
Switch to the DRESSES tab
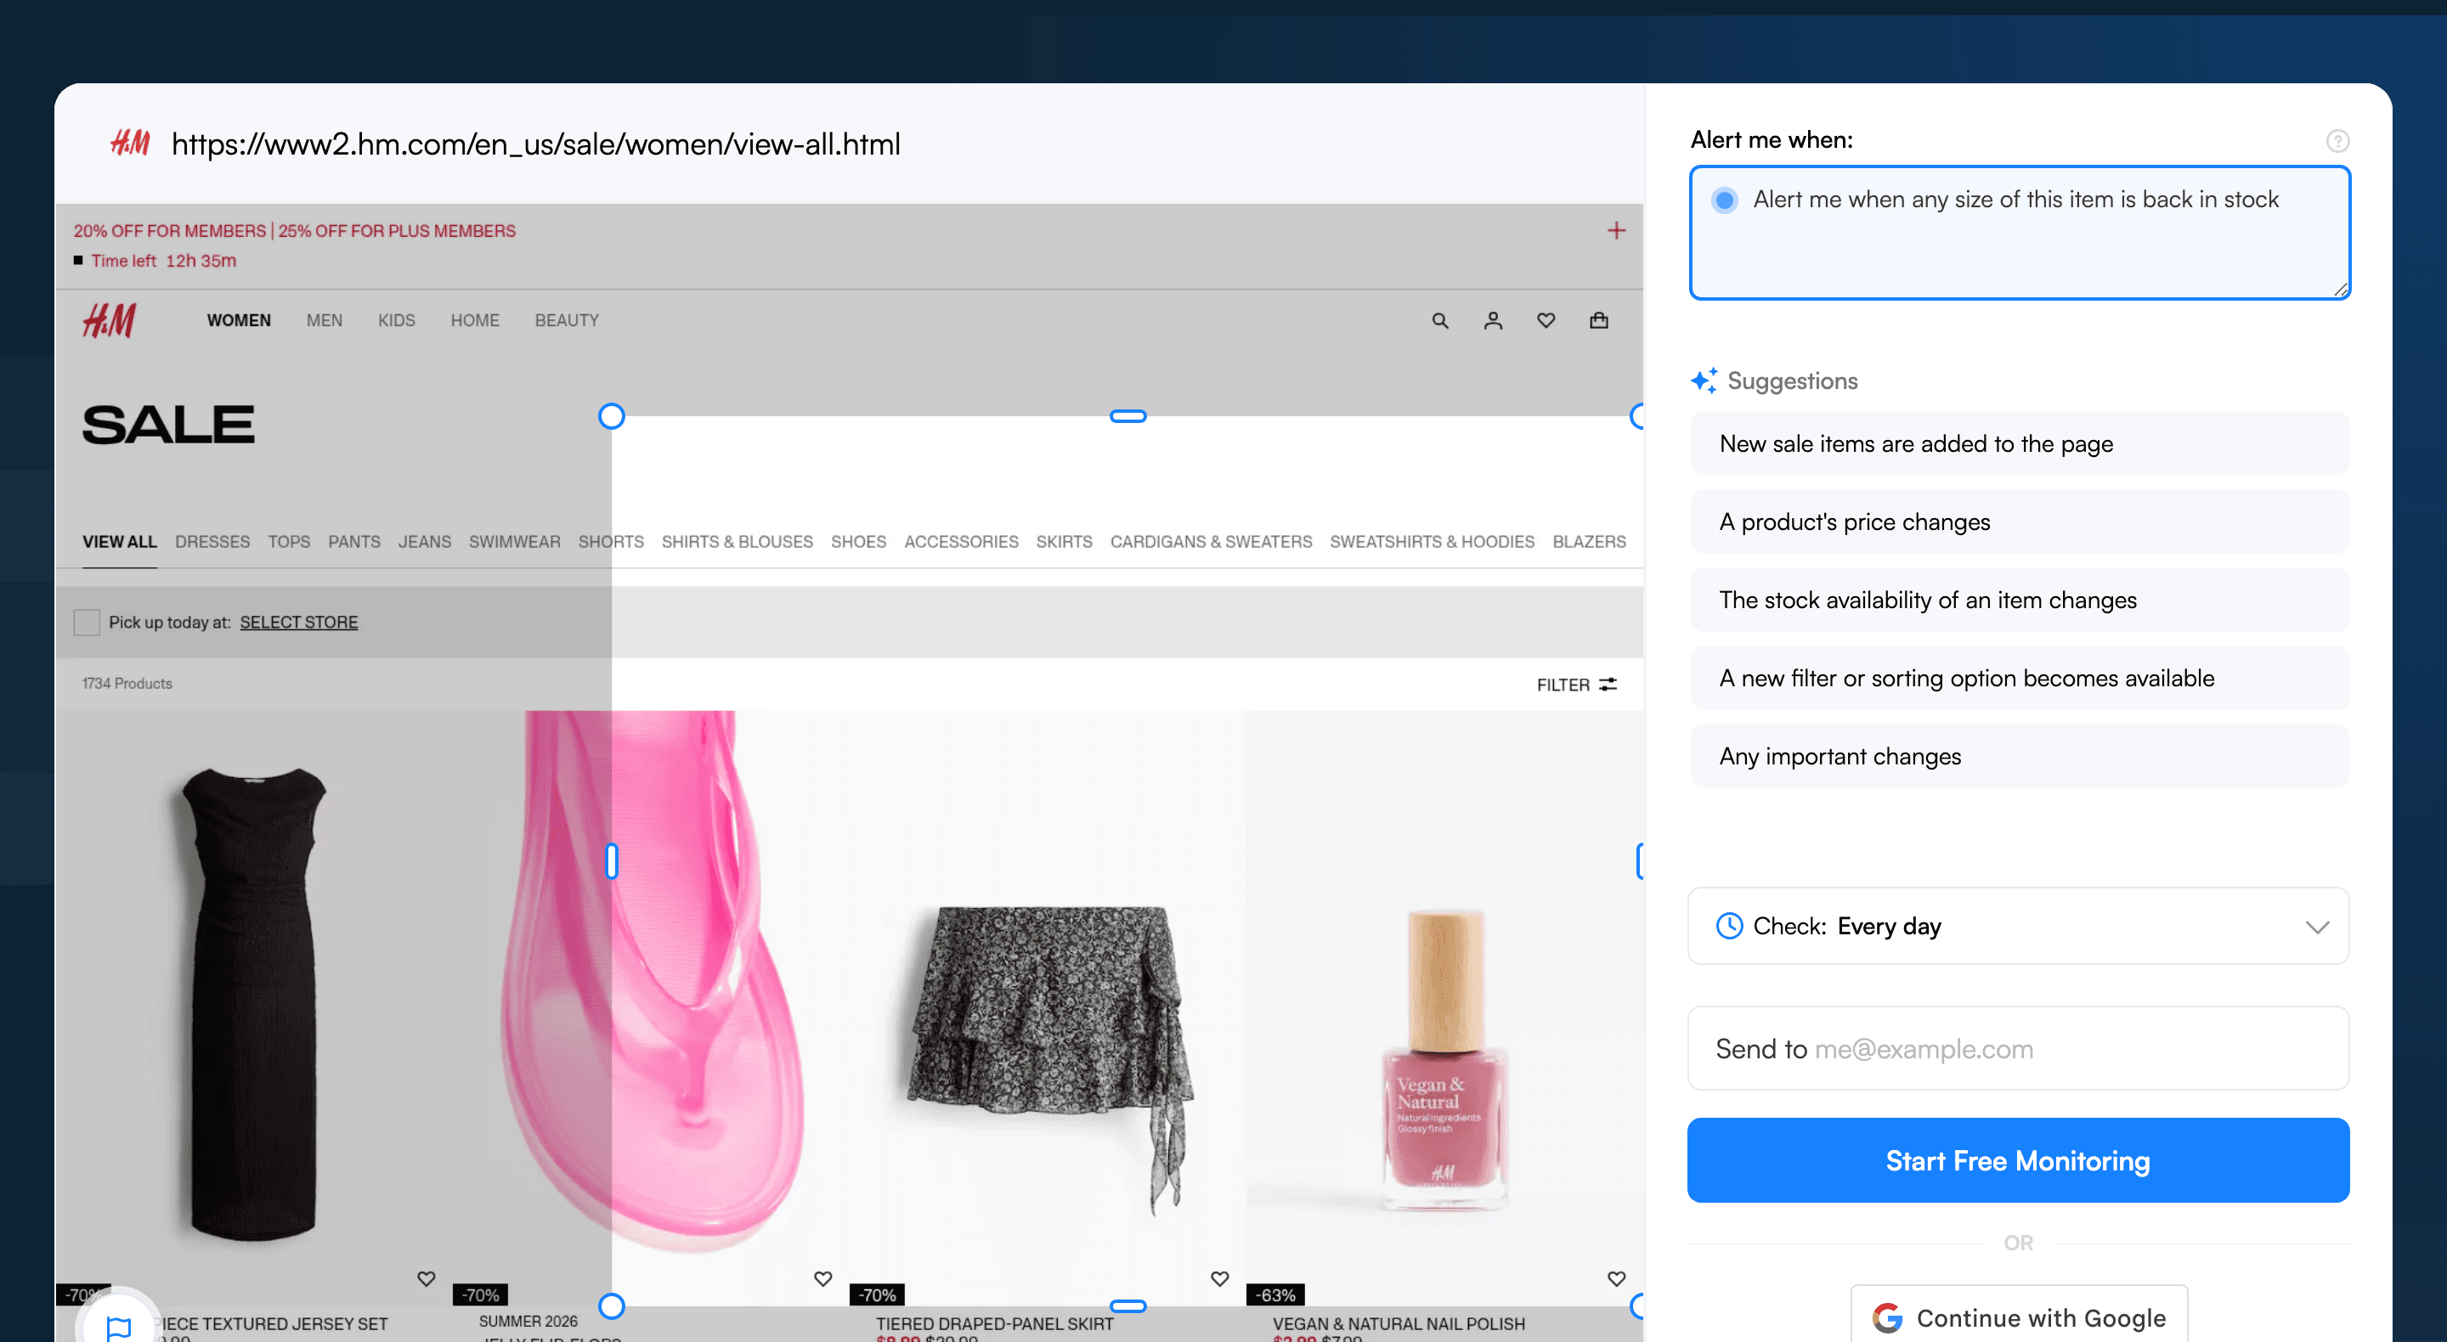212,542
